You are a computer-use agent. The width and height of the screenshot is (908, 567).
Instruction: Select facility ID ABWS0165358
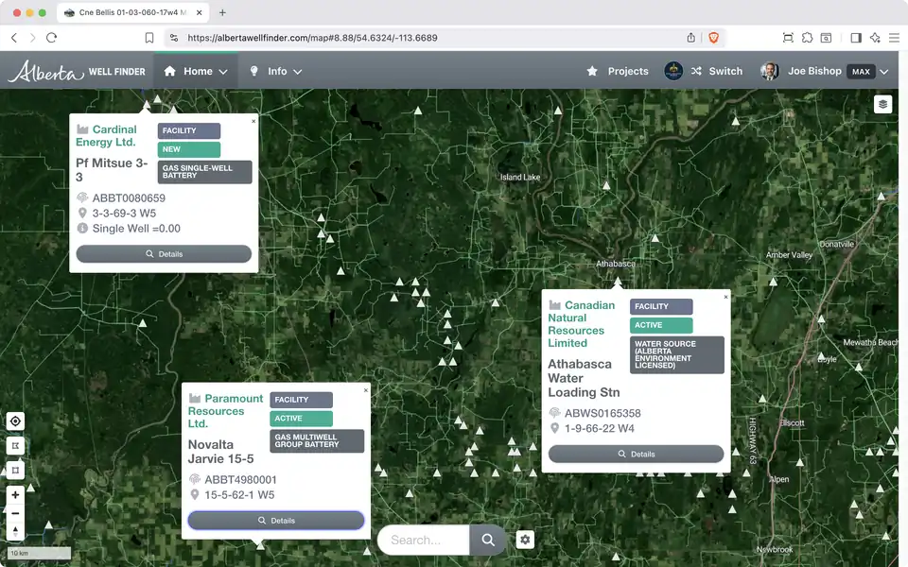602,413
